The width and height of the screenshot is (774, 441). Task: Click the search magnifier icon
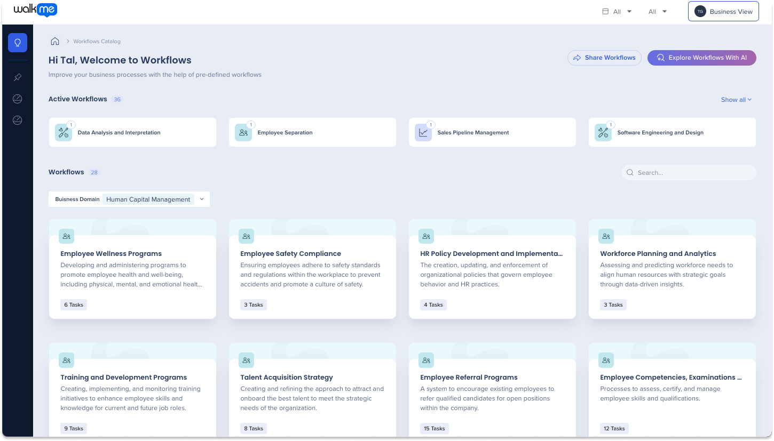point(630,172)
